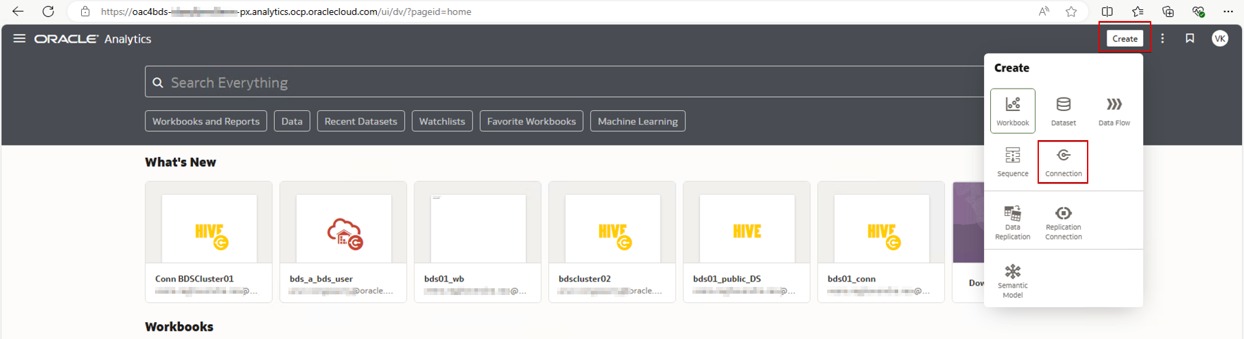Open browser settings and more menu
The image size is (1244, 339).
pyautogui.click(x=1228, y=12)
